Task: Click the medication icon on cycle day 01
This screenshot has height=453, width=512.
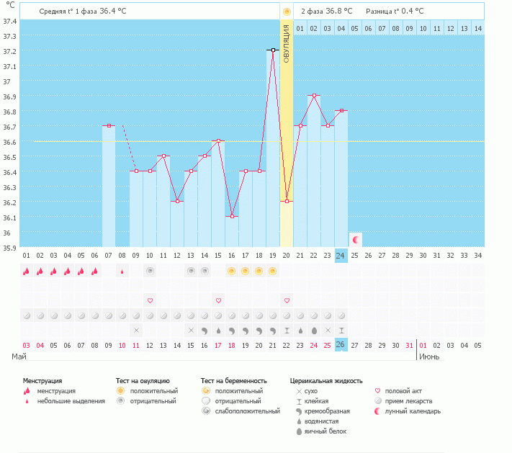Action: click(27, 315)
